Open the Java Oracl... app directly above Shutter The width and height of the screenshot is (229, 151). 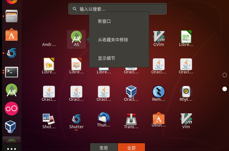(x=77, y=94)
